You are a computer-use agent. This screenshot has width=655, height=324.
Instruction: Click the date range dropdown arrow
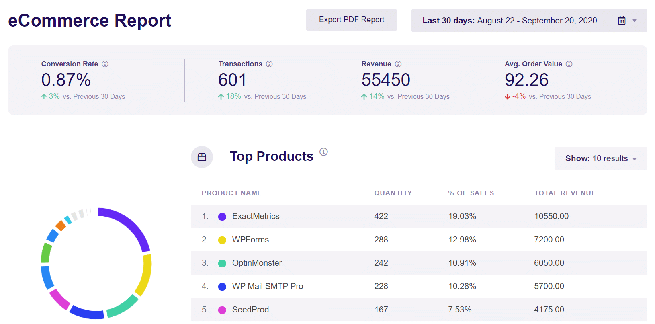click(635, 21)
